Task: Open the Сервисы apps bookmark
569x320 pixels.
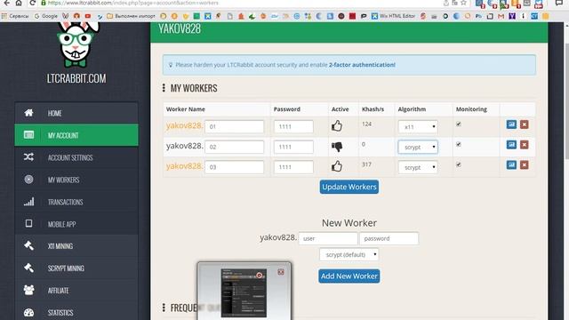Action: tap(15, 16)
